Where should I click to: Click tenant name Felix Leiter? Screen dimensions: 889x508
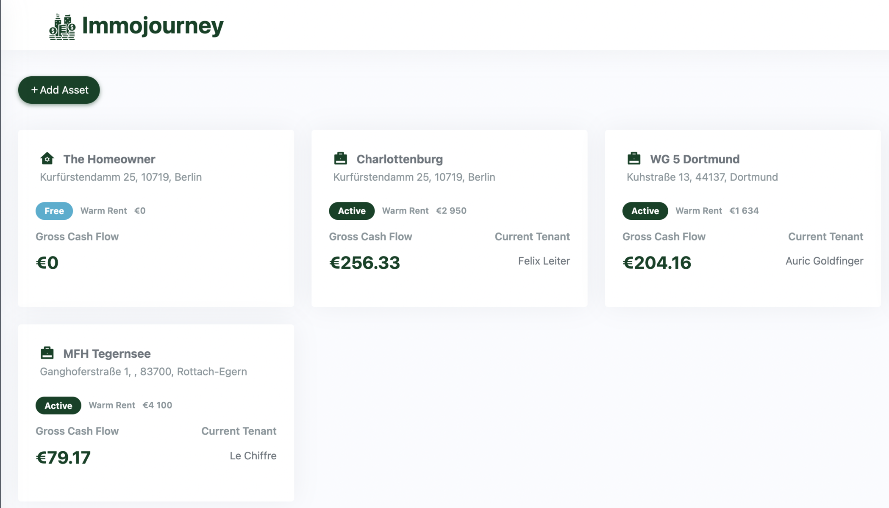click(544, 261)
